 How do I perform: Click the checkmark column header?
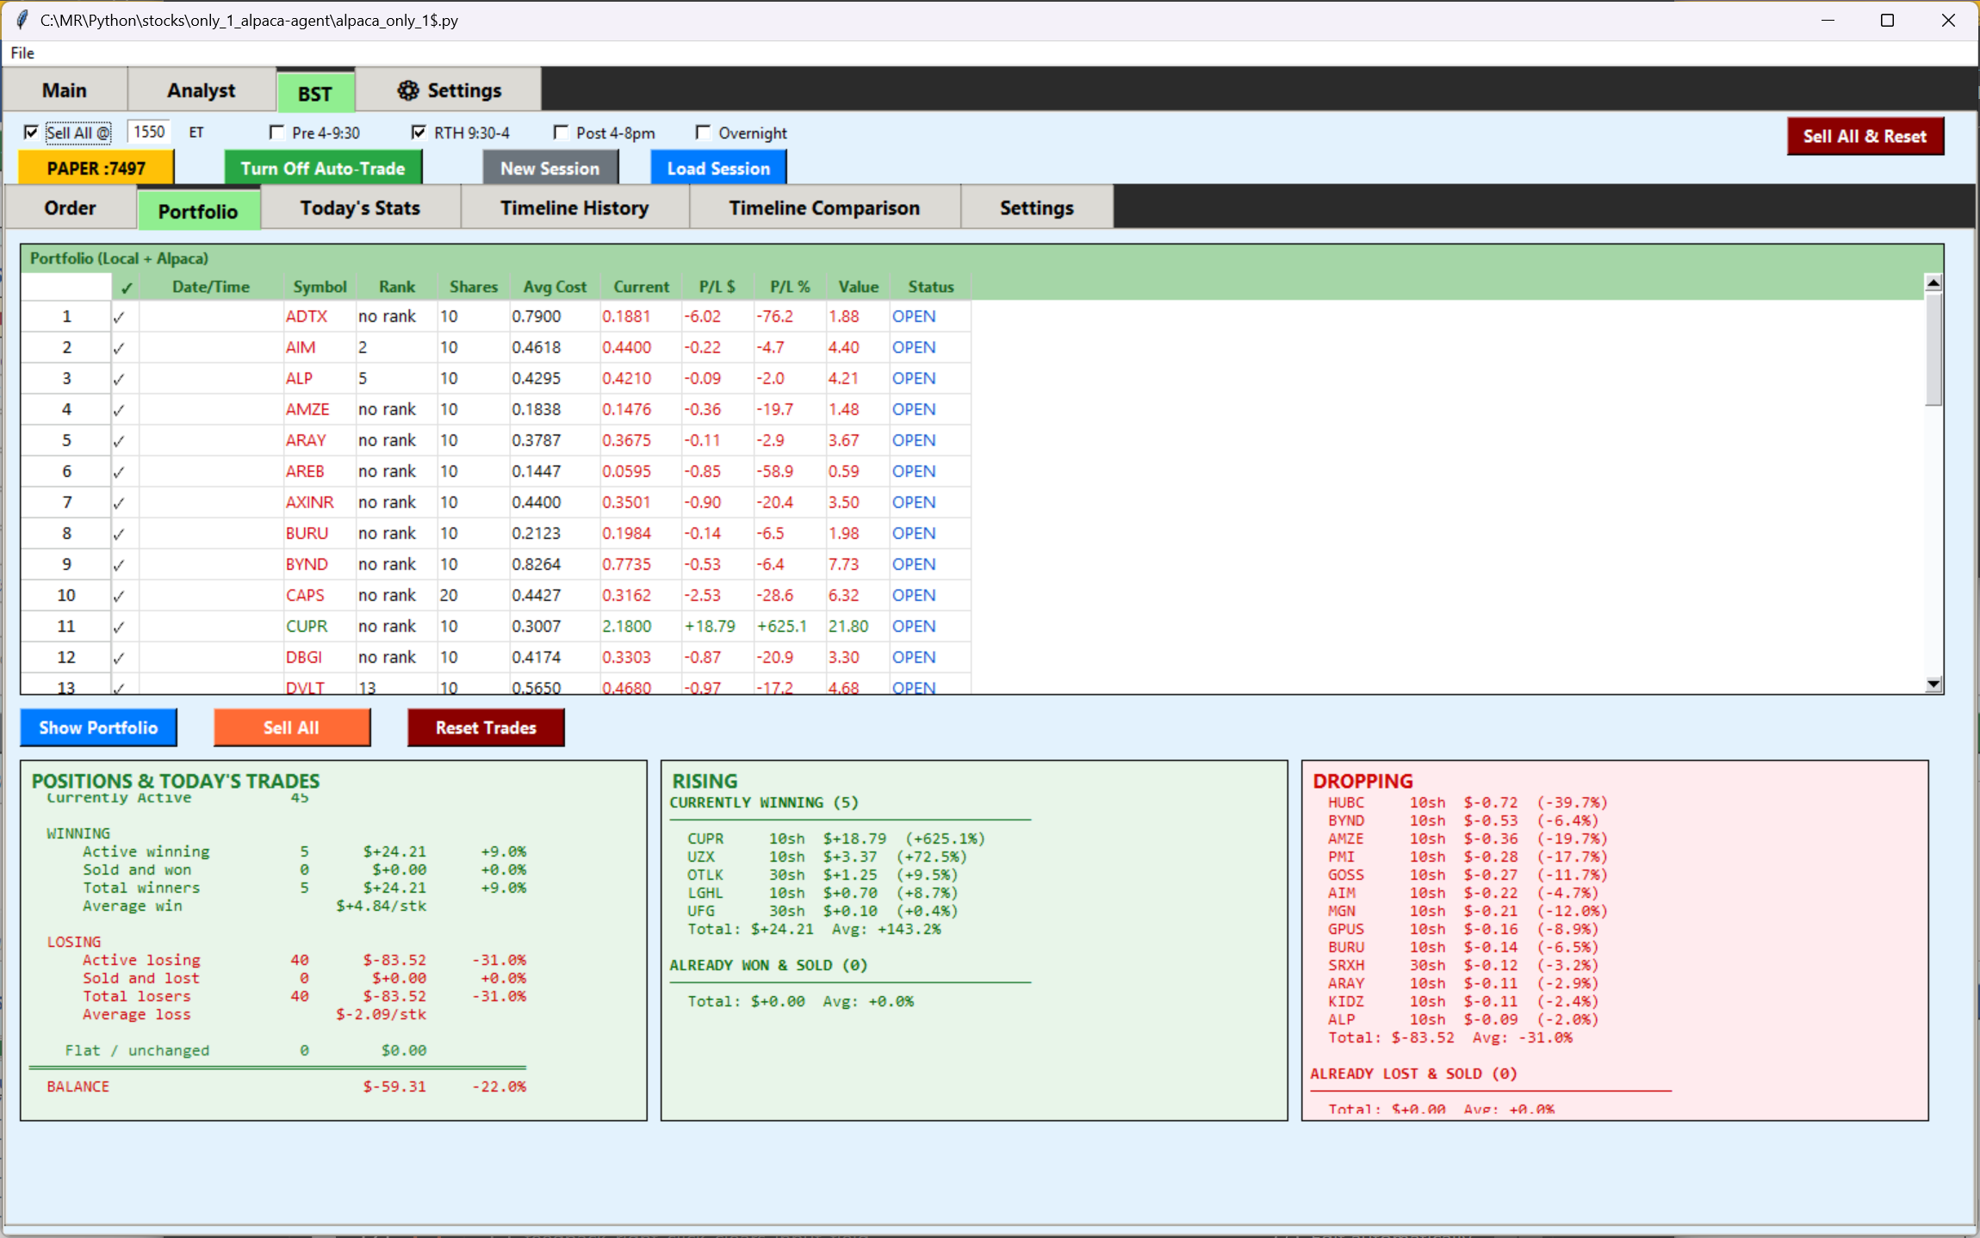tap(126, 288)
